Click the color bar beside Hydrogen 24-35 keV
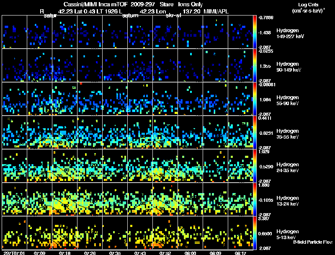335x255 pixels. (255, 166)
